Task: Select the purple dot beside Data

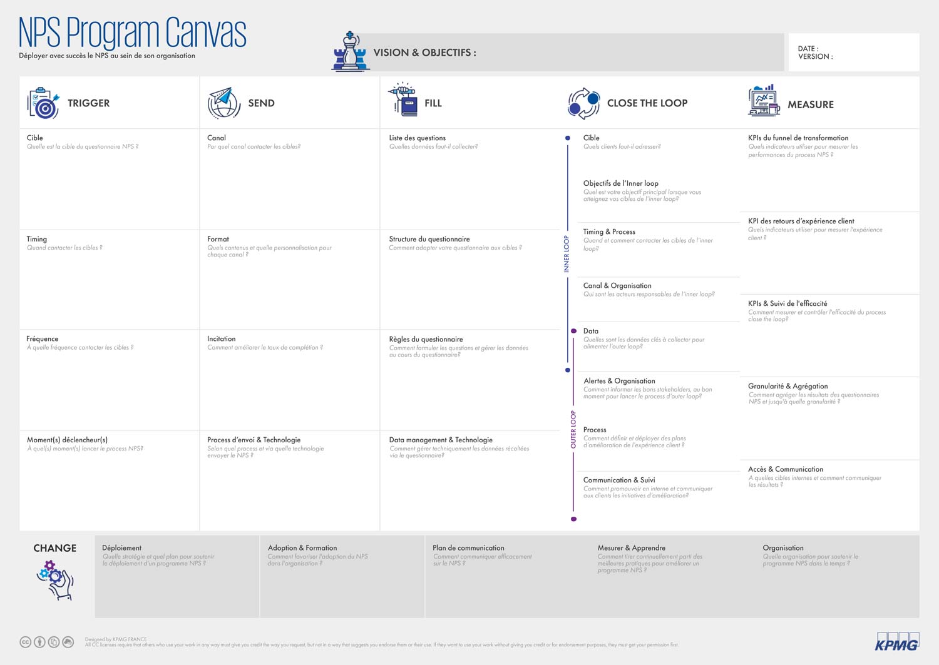Action: pyautogui.click(x=573, y=331)
